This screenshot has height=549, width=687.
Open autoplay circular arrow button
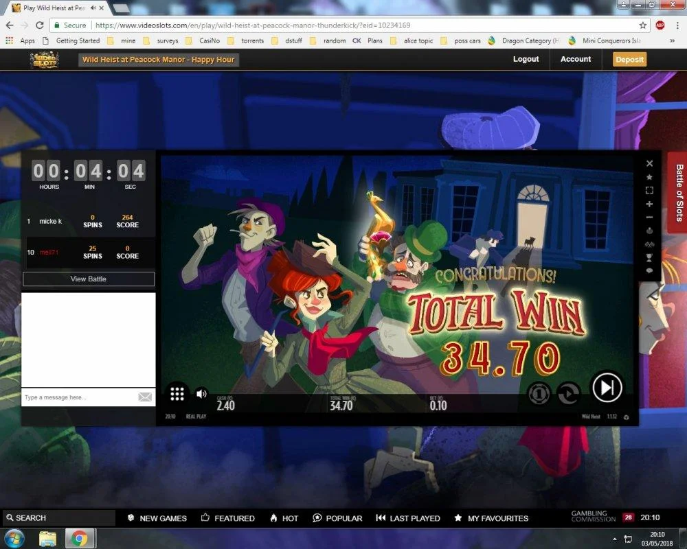568,394
